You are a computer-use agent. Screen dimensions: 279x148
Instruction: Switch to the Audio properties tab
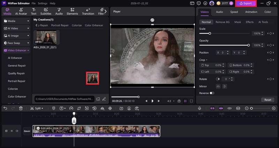pos(219,12)
